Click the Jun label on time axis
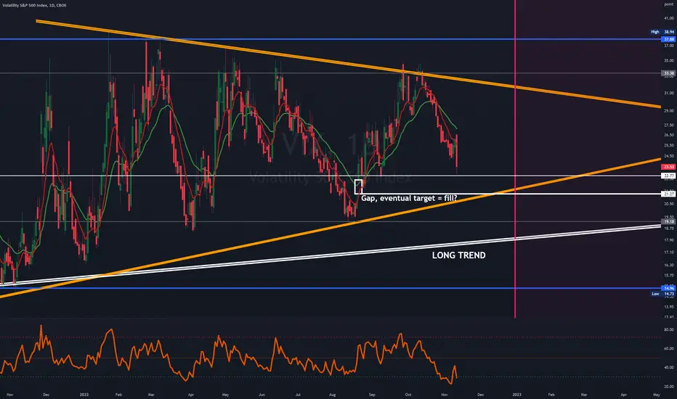Viewport: 677px width, 399px height. (x=262, y=395)
